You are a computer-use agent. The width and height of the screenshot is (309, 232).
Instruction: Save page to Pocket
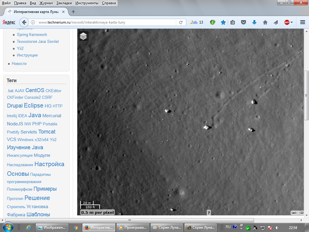(244, 22)
